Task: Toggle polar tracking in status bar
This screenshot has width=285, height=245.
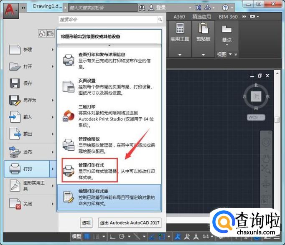Action: pos(122,236)
